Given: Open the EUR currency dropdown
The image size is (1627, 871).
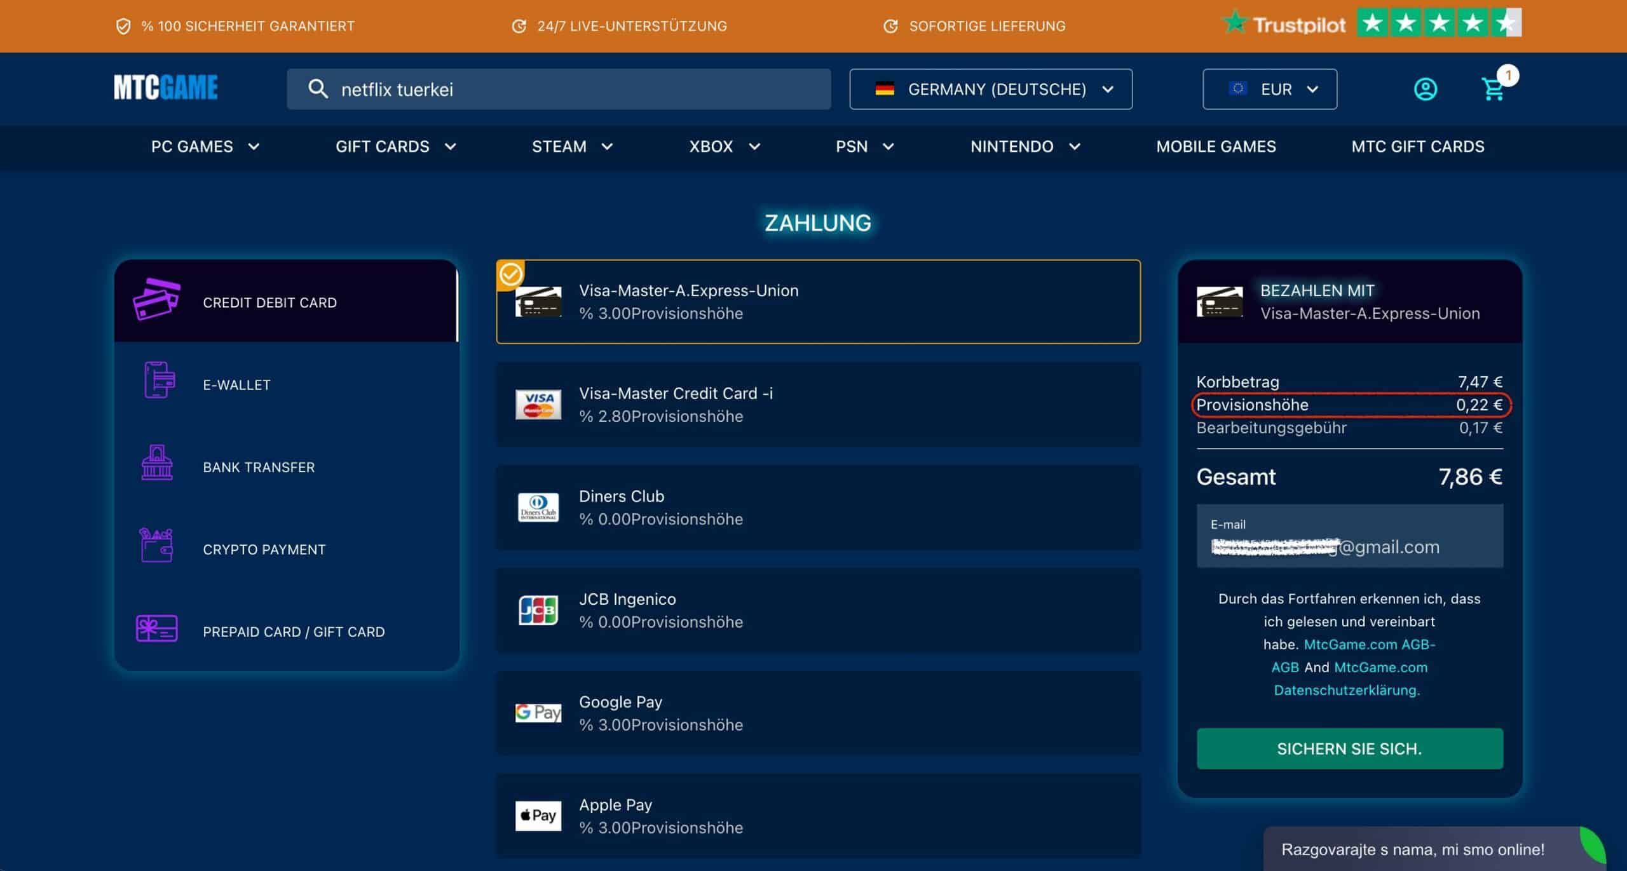Looking at the screenshot, I should point(1270,89).
